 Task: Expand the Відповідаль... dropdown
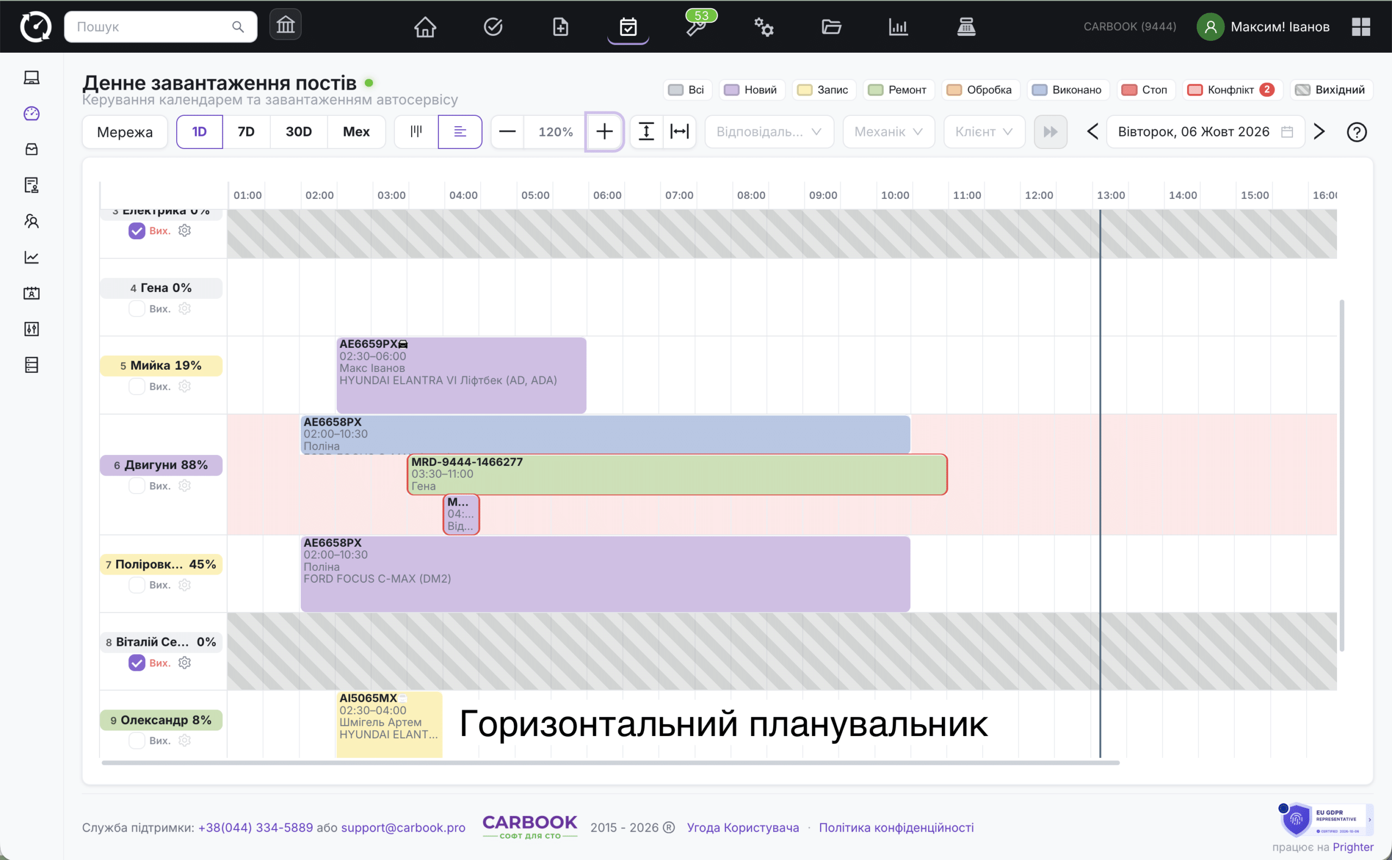tap(768, 132)
